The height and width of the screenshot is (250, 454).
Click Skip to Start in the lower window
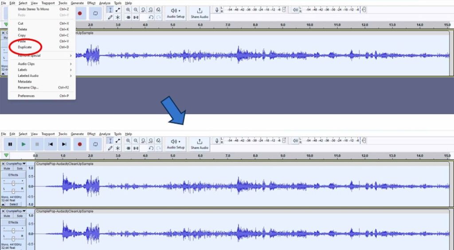point(51,144)
